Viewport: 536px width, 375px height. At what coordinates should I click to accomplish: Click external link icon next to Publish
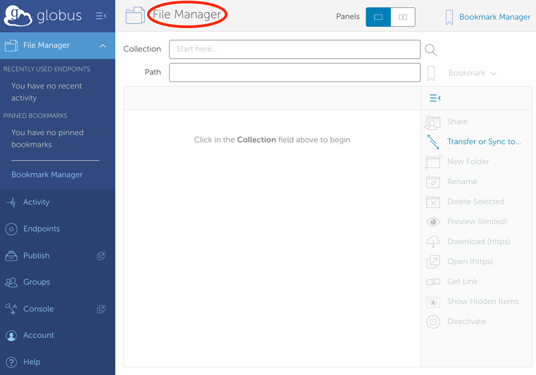[101, 256]
